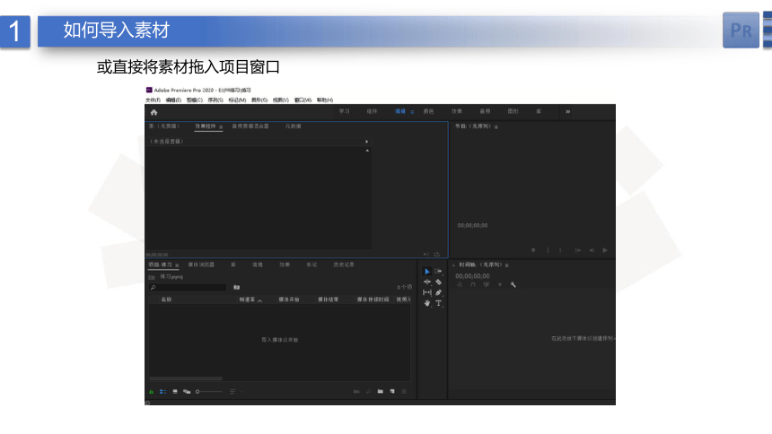The width and height of the screenshot is (772, 434).
Task: Click the New Item icon
Action: click(x=392, y=392)
